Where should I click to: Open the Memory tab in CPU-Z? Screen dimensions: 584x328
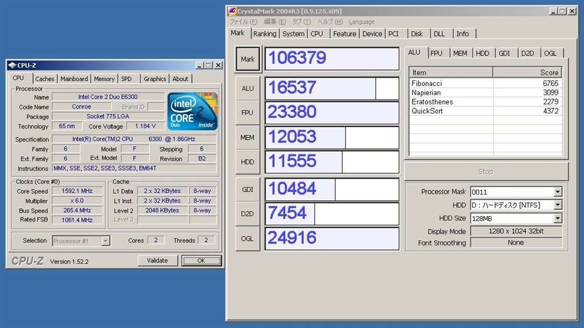pyautogui.click(x=104, y=79)
